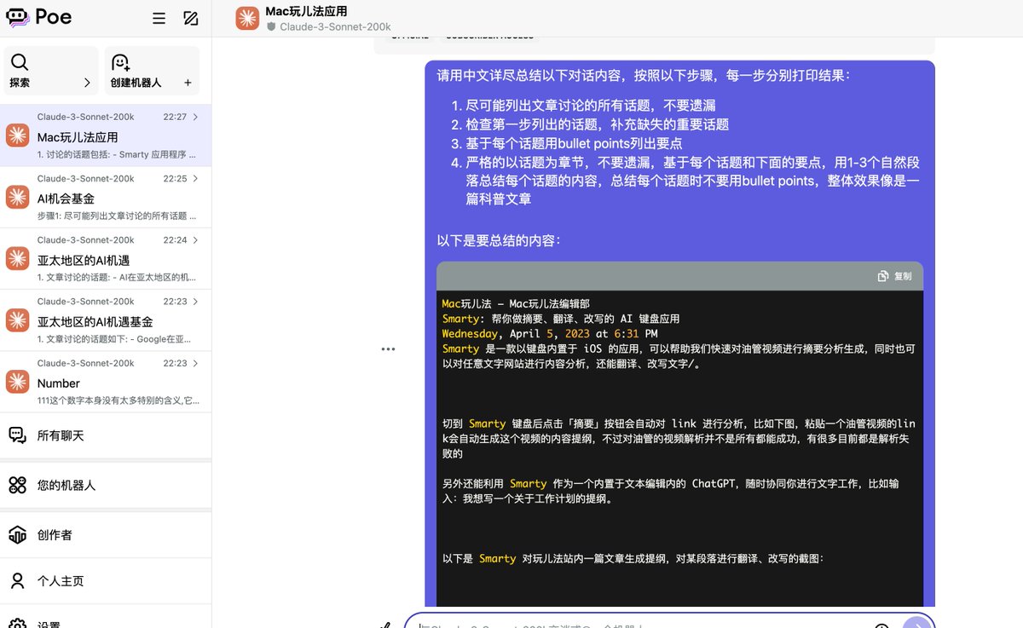Click Claude avatar of sidebar Mac玩儿法应用 chat
The width and height of the screenshot is (1023, 628).
(x=17, y=135)
